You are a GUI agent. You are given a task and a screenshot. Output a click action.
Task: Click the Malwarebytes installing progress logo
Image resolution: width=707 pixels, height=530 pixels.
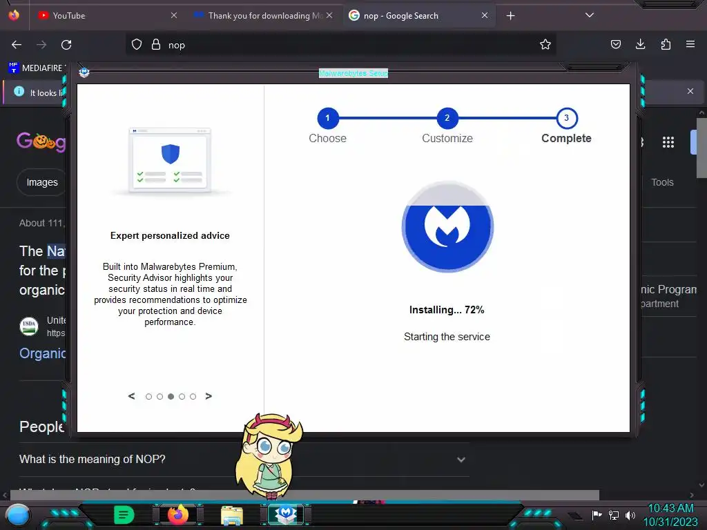(447, 226)
